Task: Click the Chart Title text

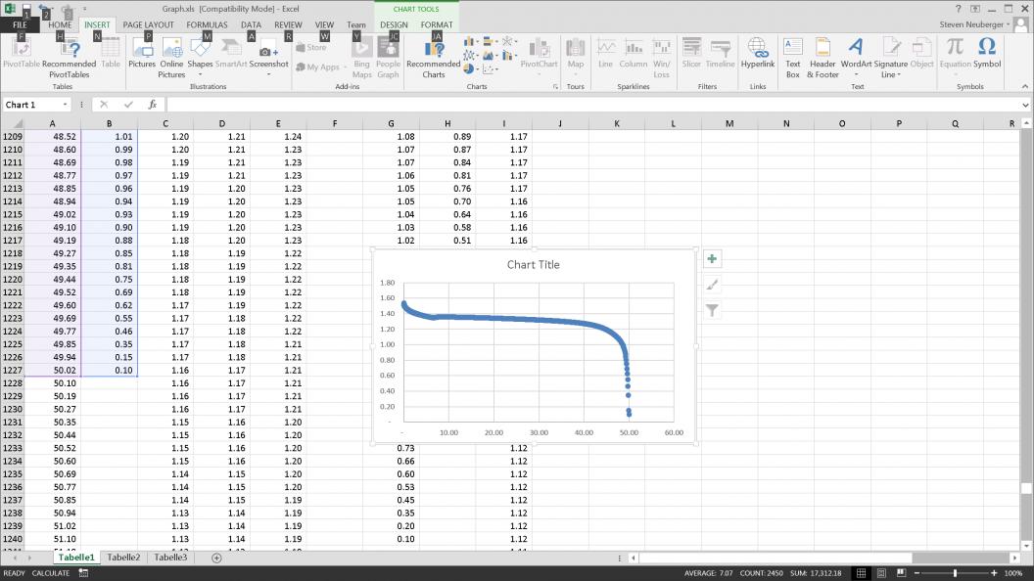Action: 533,265
